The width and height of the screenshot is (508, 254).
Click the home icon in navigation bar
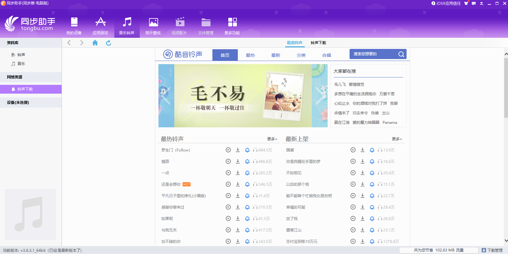95,43
